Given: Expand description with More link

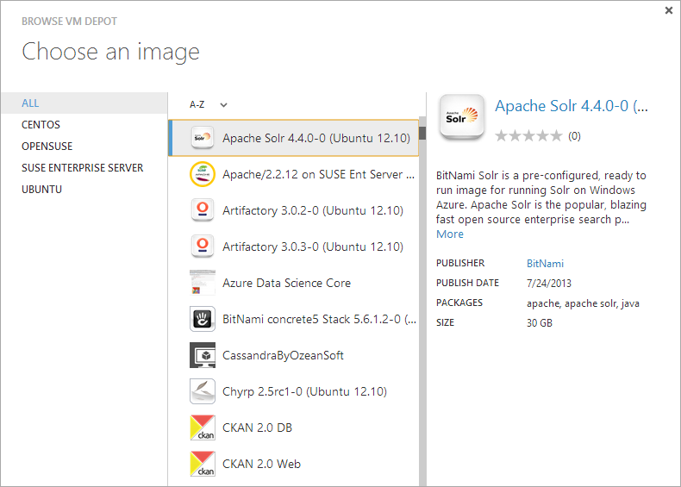Looking at the screenshot, I should tap(449, 234).
